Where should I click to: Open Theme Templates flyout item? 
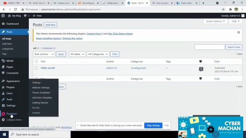click(x=41, y=93)
